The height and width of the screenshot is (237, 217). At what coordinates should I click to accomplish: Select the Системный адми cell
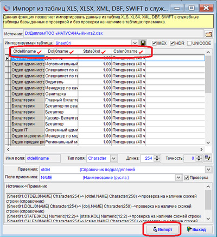tap(61, 130)
